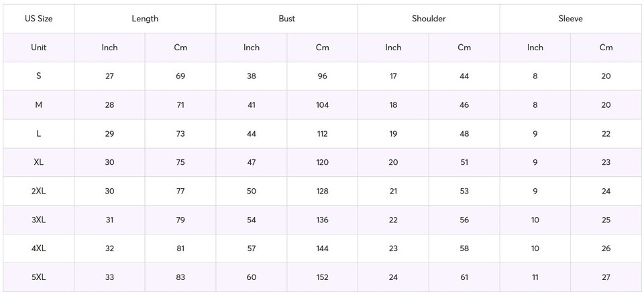
Task: Select the 69 cm length value
Action: coord(180,76)
